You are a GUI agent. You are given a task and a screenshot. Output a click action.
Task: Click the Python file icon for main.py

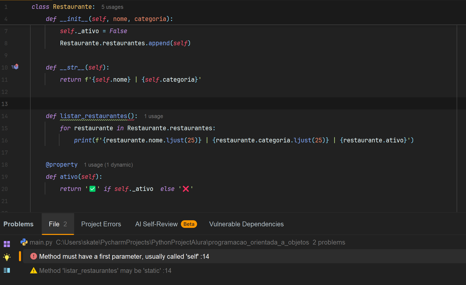24,242
